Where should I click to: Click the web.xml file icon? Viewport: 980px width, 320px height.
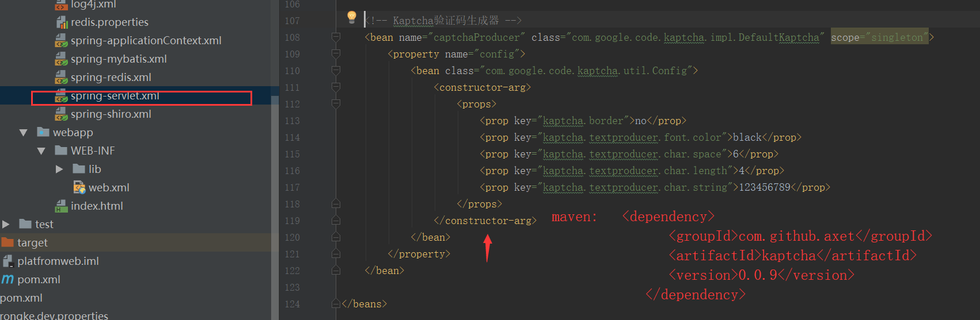[x=79, y=187]
